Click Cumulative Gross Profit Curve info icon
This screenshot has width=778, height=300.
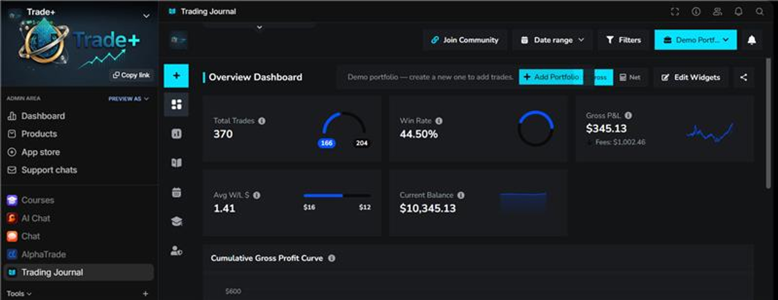pyautogui.click(x=332, y=258)
